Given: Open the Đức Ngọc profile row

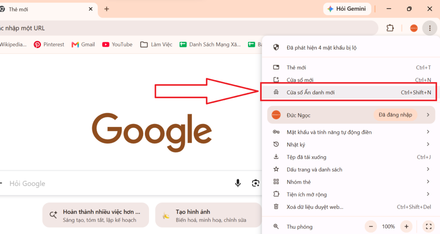Looking at the screenshot, I should click(x=351, y=115).
